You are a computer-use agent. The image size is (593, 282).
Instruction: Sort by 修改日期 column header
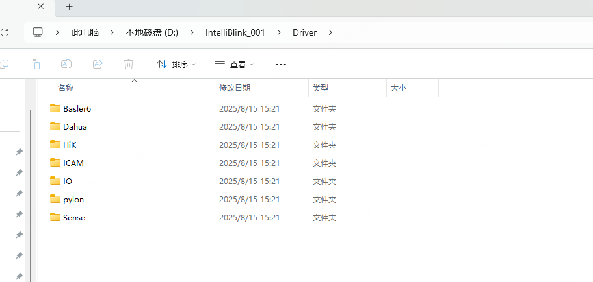coord(235,88)
